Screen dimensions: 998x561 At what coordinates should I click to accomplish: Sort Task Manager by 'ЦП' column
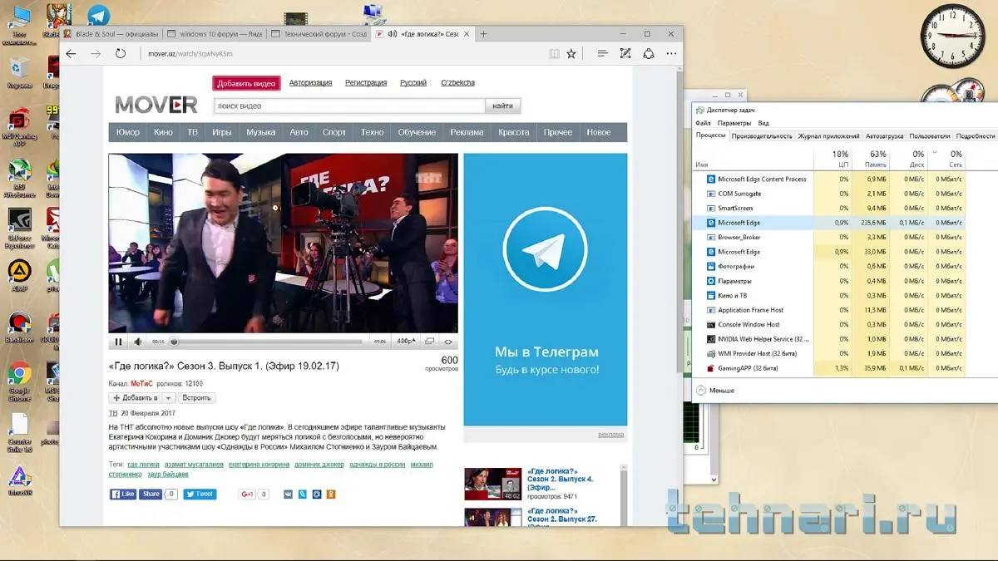(833, 158)
